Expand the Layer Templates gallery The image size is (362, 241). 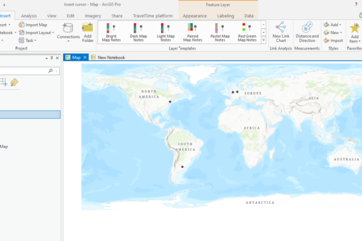tap(264, 40)
